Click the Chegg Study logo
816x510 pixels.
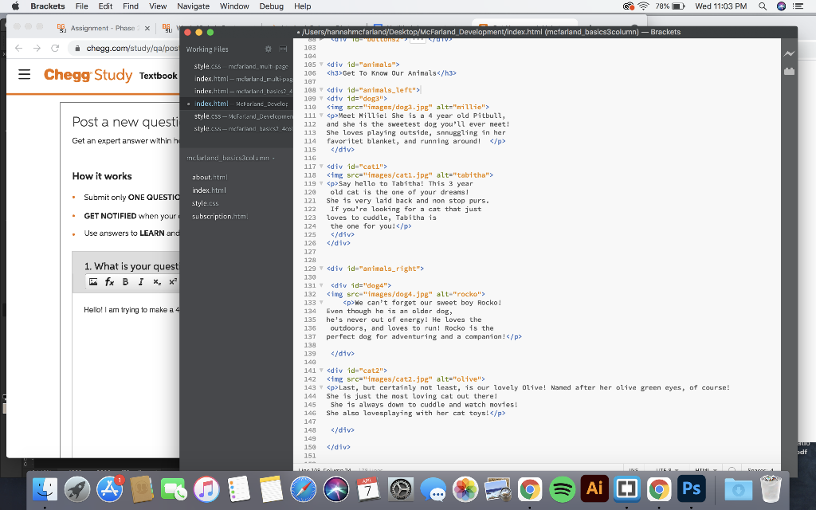(88, 75)
